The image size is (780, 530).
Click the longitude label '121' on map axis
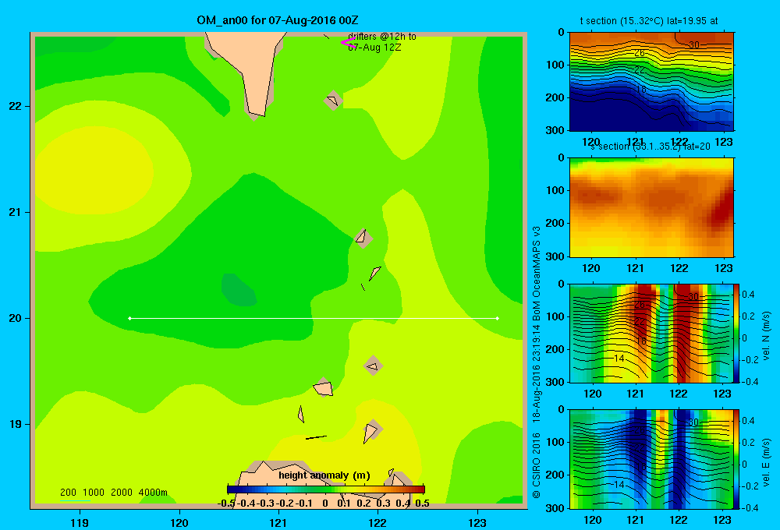click(x=278, y=522)
